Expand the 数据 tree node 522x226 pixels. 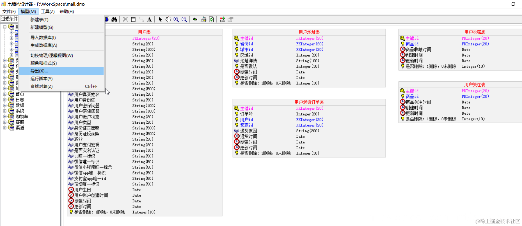(x=4, y=105)
